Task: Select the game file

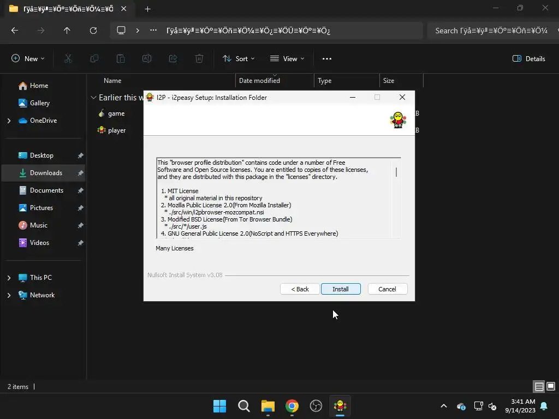Action: click(x=116, y=113)
